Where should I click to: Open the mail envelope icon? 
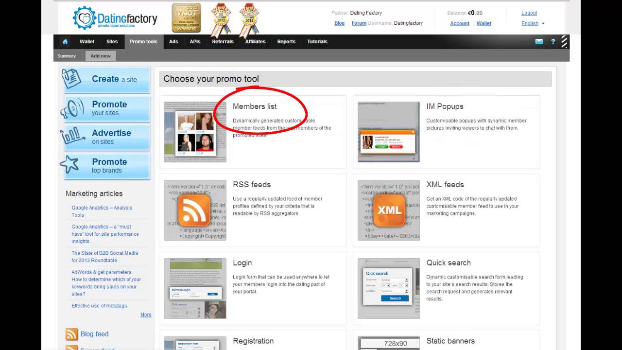[539, 42]
